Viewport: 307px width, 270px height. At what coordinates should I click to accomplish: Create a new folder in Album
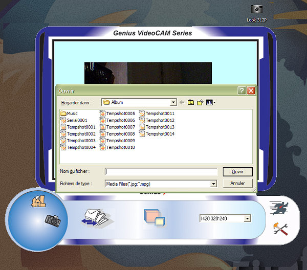200,102
